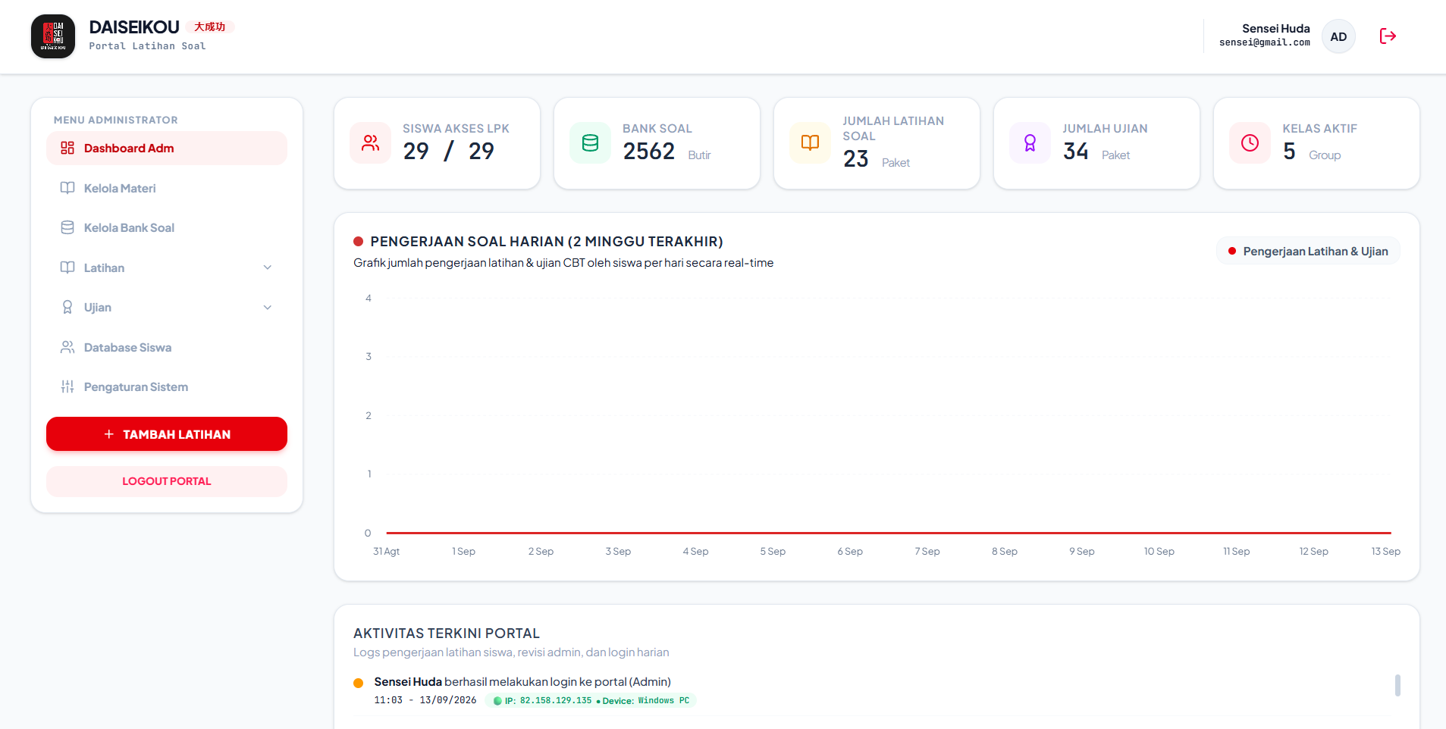Viewport: 1446px width, 729px height.
Task: Click the 13 Sep chart axis label
Action: click(1385, 552)
